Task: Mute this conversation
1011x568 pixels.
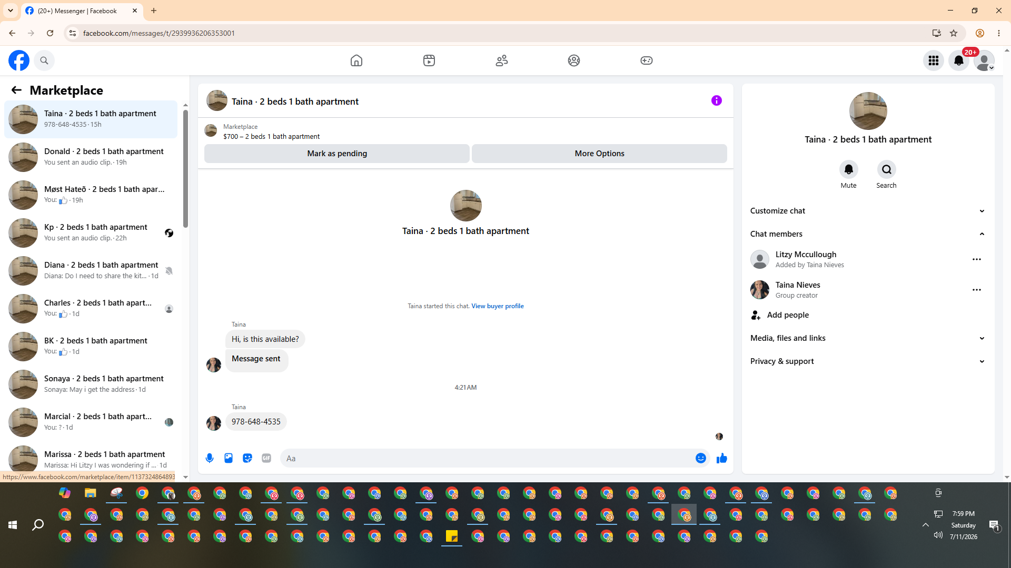Action: pyautogui.click(x=849, y=169)
